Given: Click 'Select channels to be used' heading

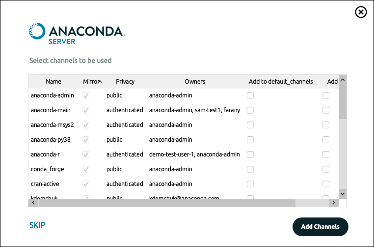Looking at the screenshot, I should coord(70,61).
